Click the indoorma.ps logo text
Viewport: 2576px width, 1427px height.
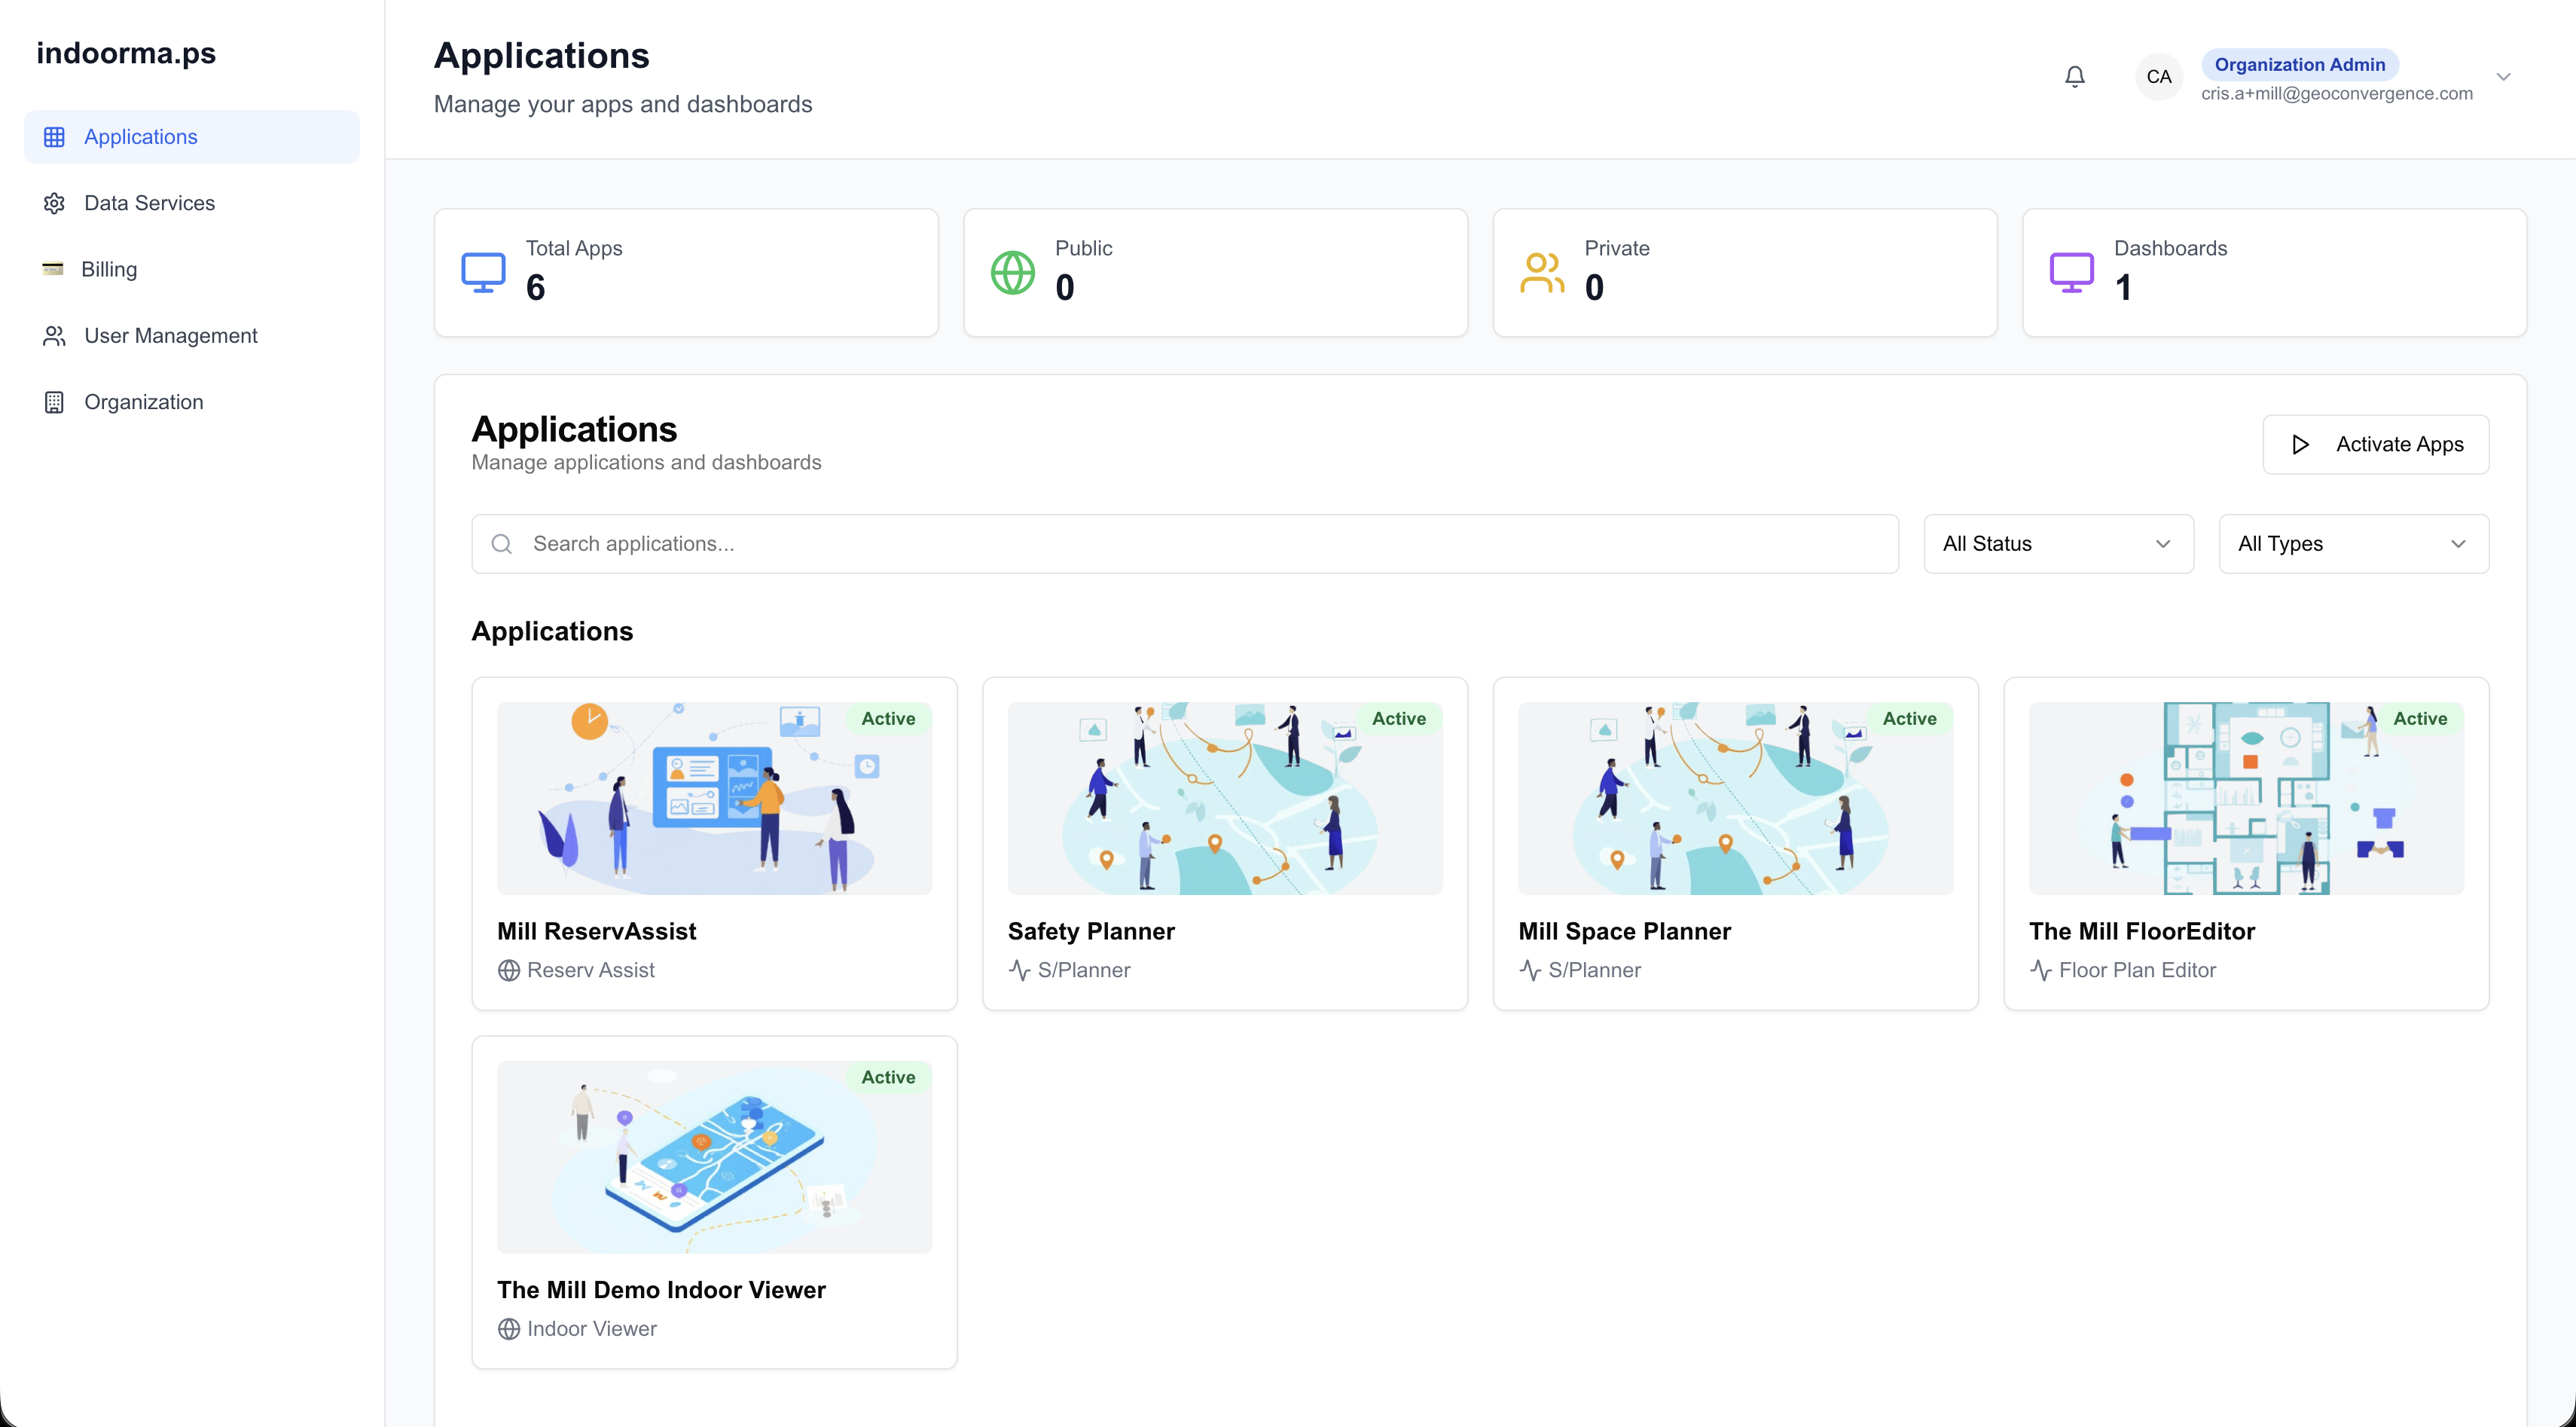[x=126, y=53]
